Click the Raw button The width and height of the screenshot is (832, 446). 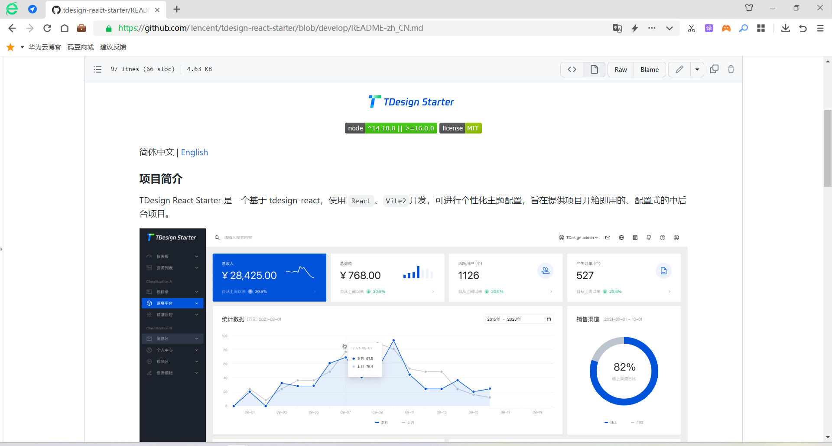coord(621,69)
